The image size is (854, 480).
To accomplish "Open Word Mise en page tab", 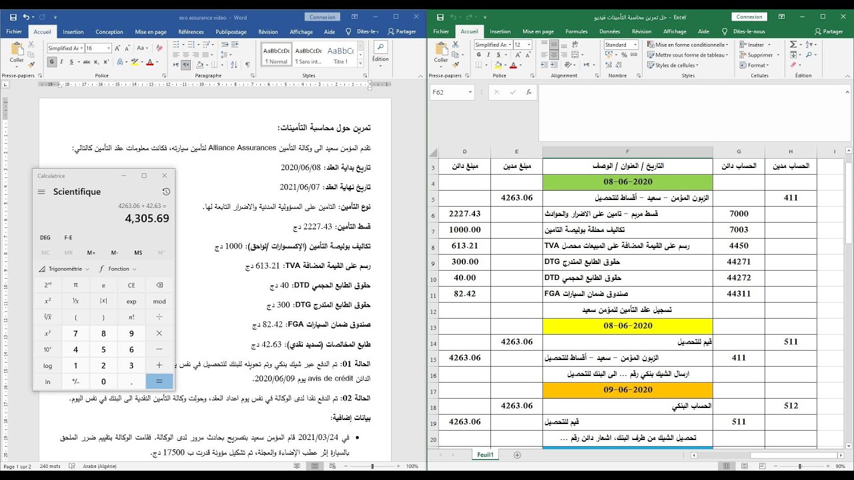I will [151, 31].
